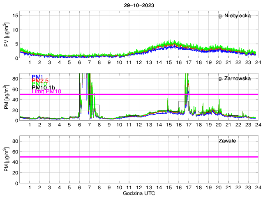Click hour 7 tick in Zarnowska plot
This screenshot has width=263, height=197.
89,125
